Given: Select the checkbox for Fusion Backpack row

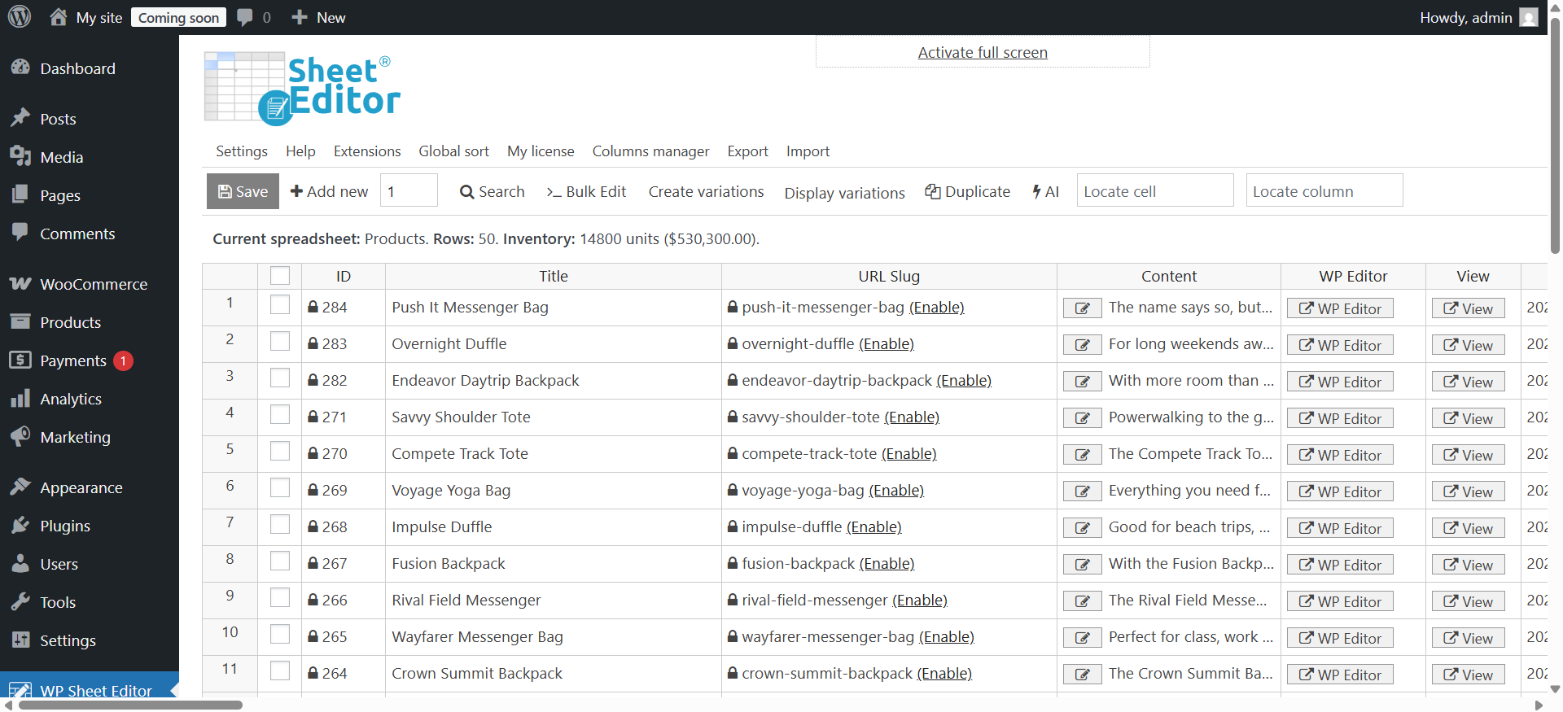Looking at the screenshot, I should [x=280, y=561].
